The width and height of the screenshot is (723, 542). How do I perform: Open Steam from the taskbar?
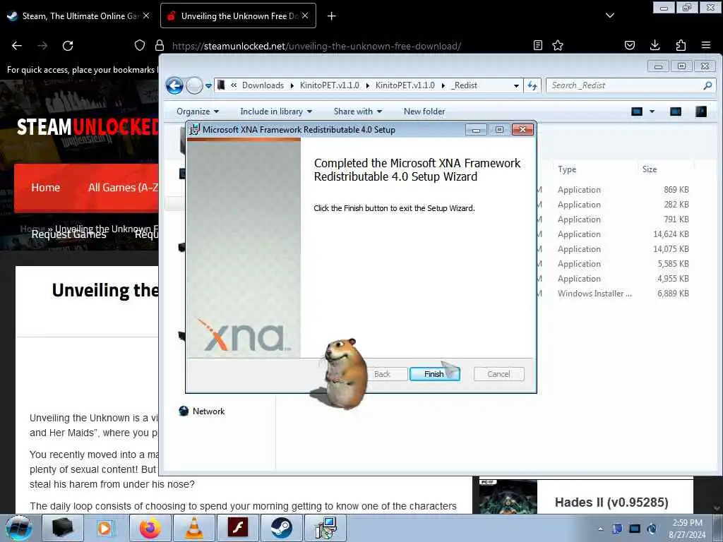pos(281,528)
